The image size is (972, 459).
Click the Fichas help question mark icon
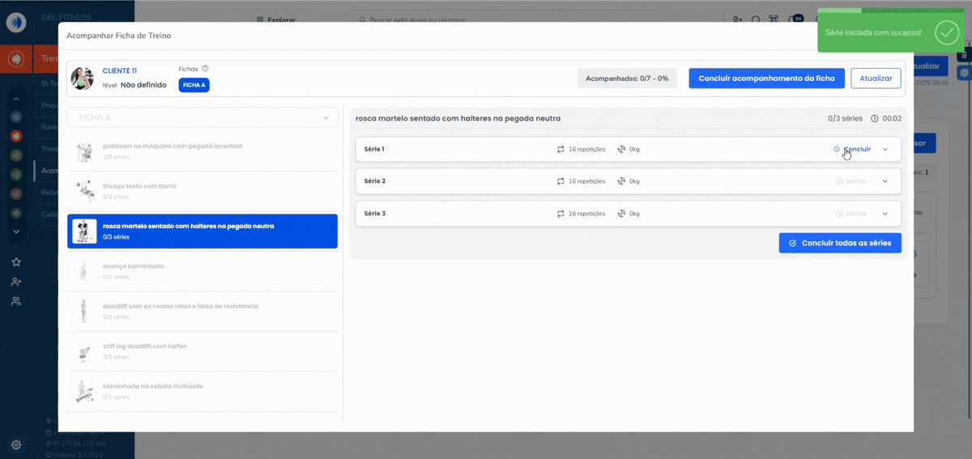click(x=205, y=69)
